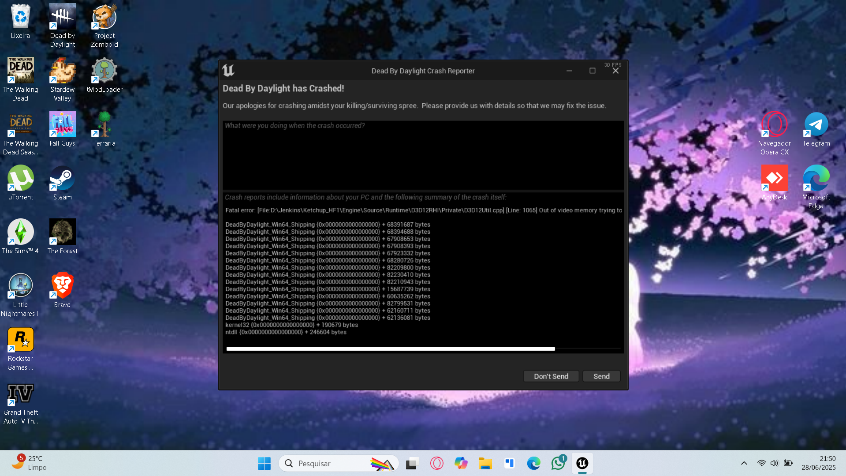This screenshot has height=476, width=846.
Task: Select the Fall Guys desktop icon
Action: [62, 129]
